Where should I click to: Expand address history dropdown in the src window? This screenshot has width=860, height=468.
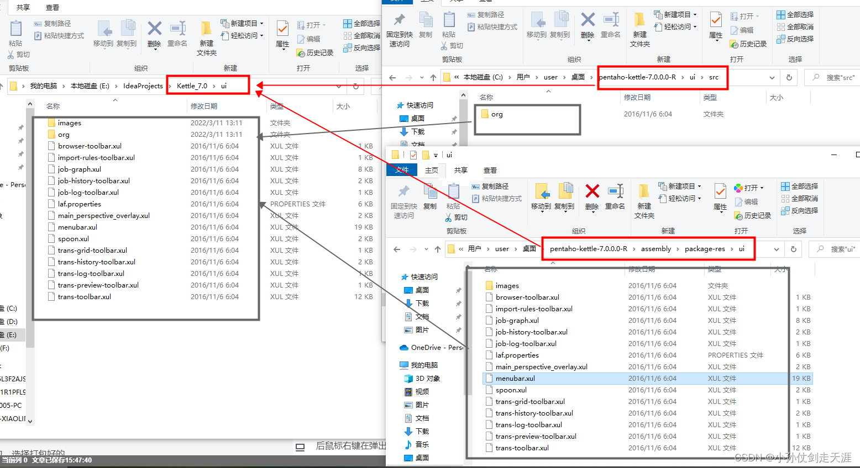(772, 78)
